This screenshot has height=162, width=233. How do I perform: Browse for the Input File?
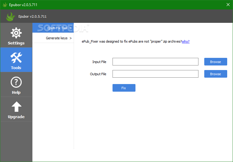pyautogui.click(x=216, y=62)
